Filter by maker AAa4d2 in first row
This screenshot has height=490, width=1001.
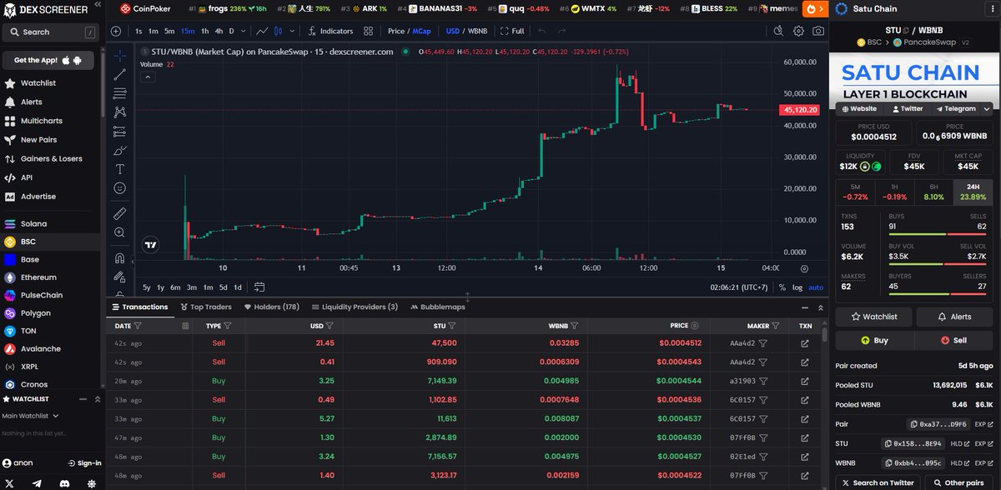[x=763, y=342]
